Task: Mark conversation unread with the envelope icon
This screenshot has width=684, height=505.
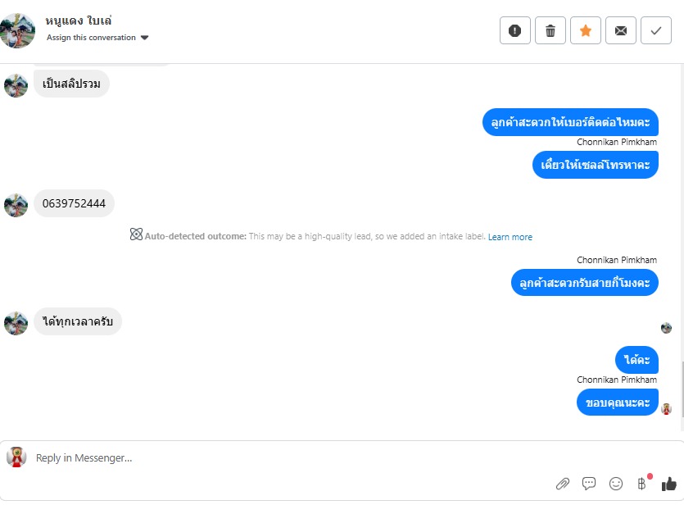Action: 621,31
